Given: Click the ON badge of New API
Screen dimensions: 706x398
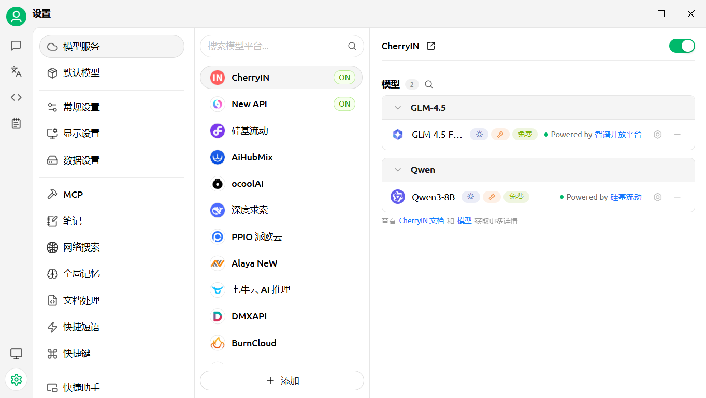Looking at the screenshot, I should (x=344, y=104).
